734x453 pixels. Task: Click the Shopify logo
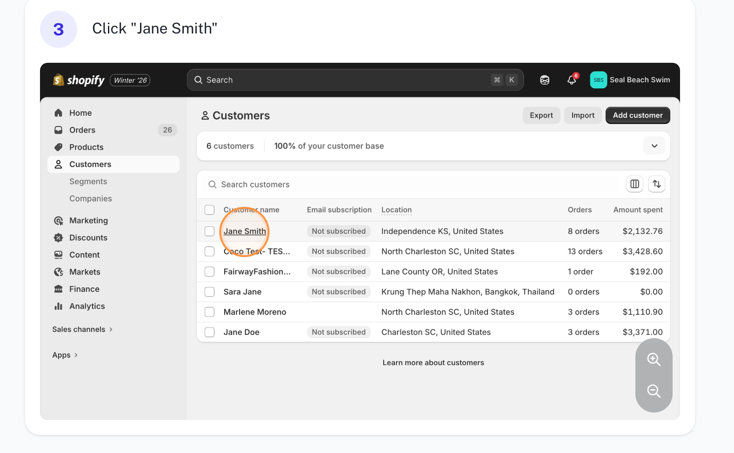79,80
